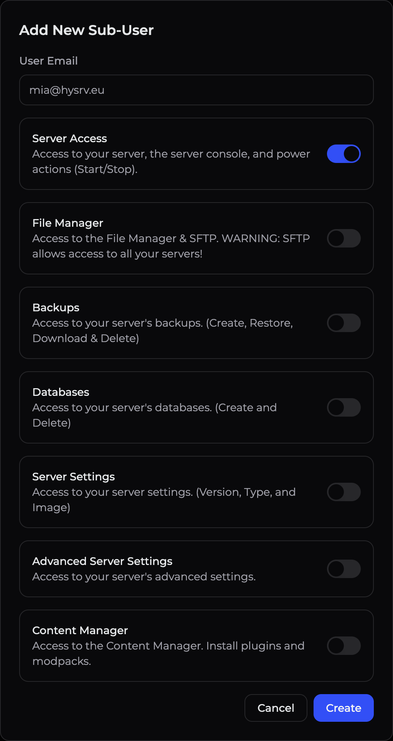Switch on Server Settings access toggle
Screen dimensions: 393x741
tap(343, 492)
